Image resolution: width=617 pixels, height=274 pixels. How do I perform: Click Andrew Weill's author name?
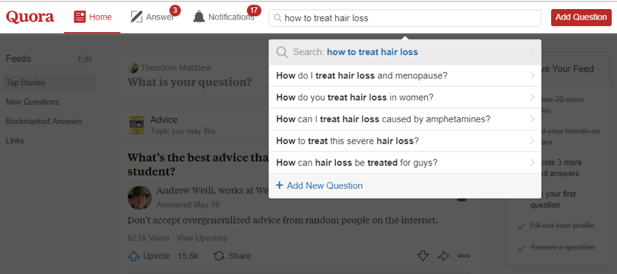(x=185, y=191)
